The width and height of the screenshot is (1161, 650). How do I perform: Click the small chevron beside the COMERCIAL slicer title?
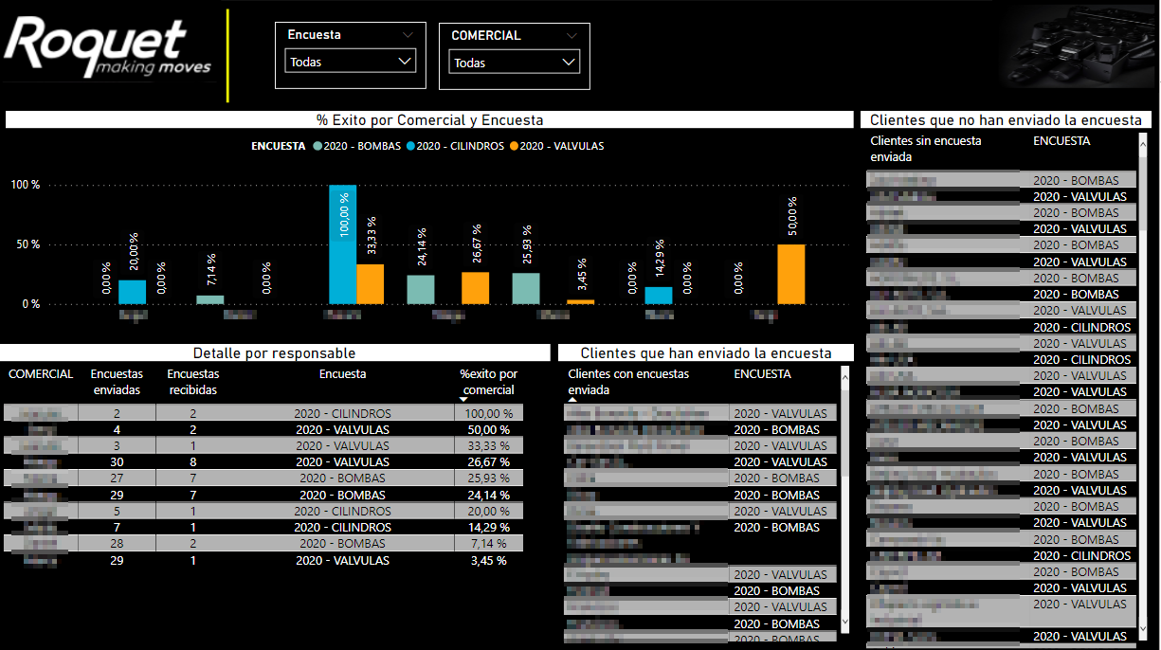tap(571, 35)
